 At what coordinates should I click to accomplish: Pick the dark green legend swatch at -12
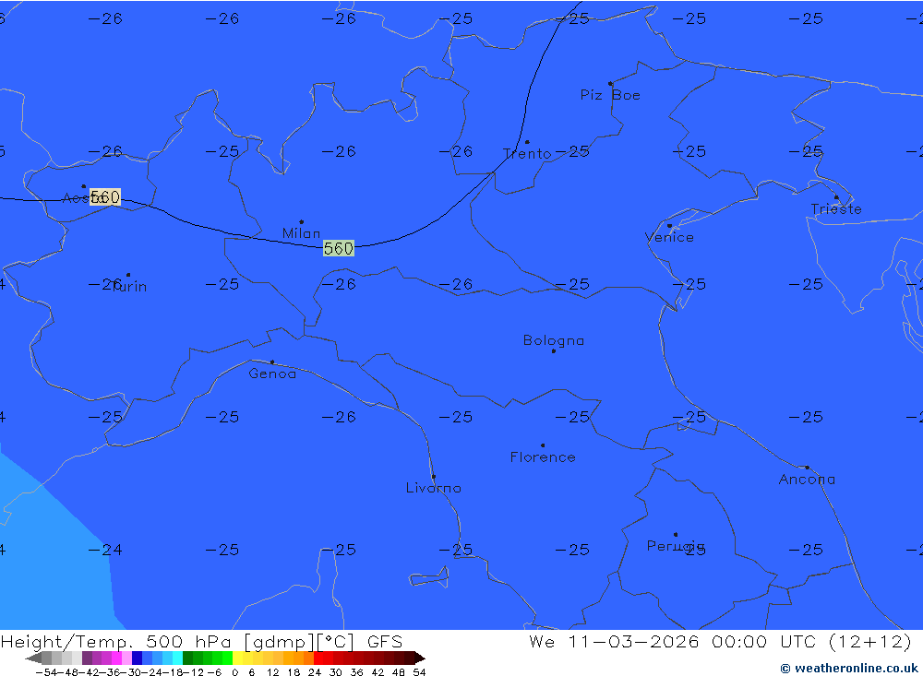[x=187, y=658]
